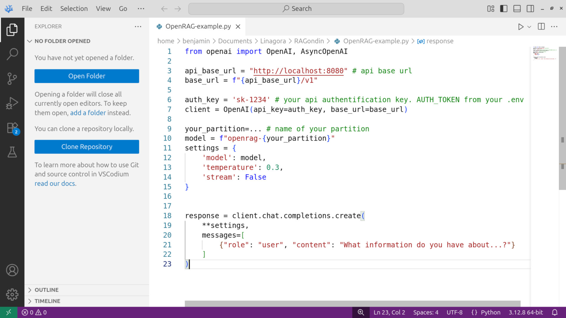The image size is (566, 318).
Task: Open the Testing flask view
Action: [12, 152]
